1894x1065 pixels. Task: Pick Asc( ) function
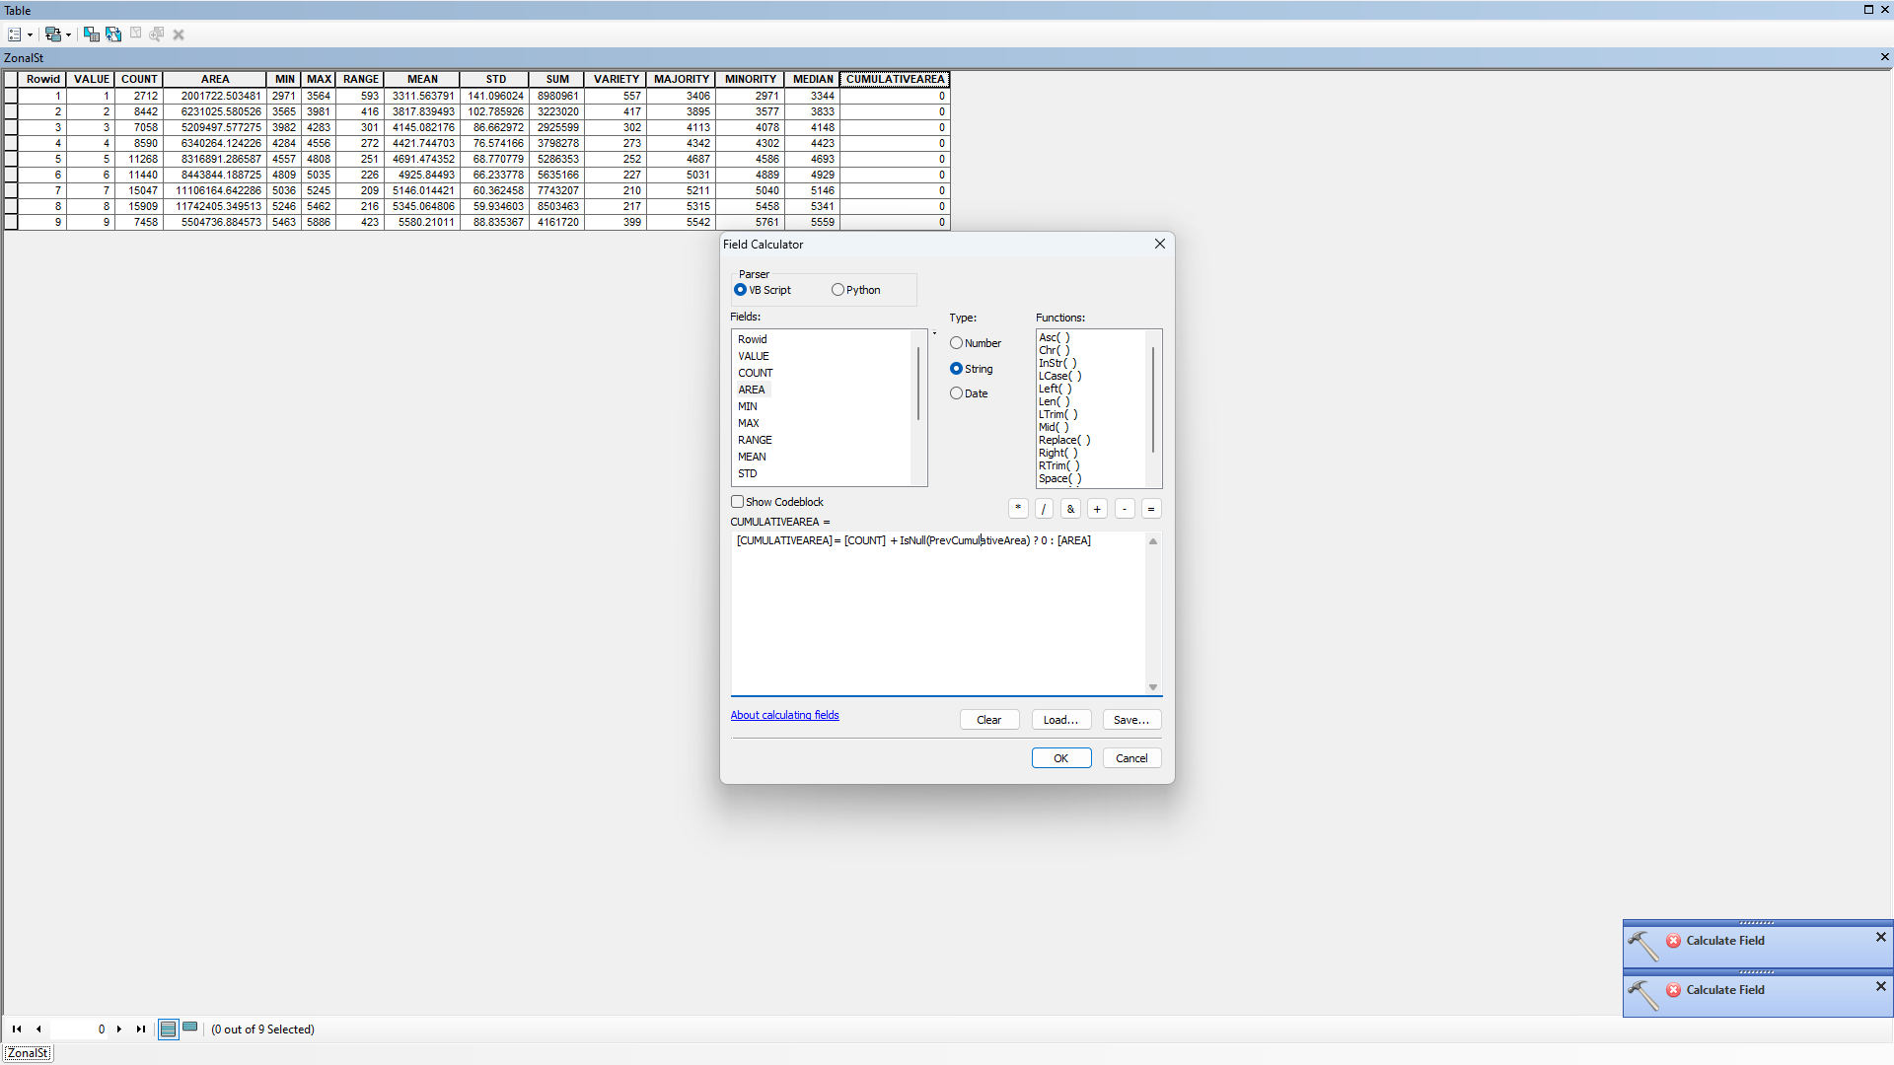[1055, 337]
